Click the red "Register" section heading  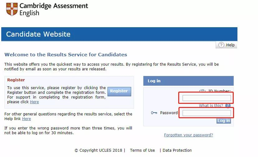tap(16, 80)
